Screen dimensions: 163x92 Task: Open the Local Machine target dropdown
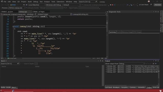pyautogui.click(x=37, y=5)
